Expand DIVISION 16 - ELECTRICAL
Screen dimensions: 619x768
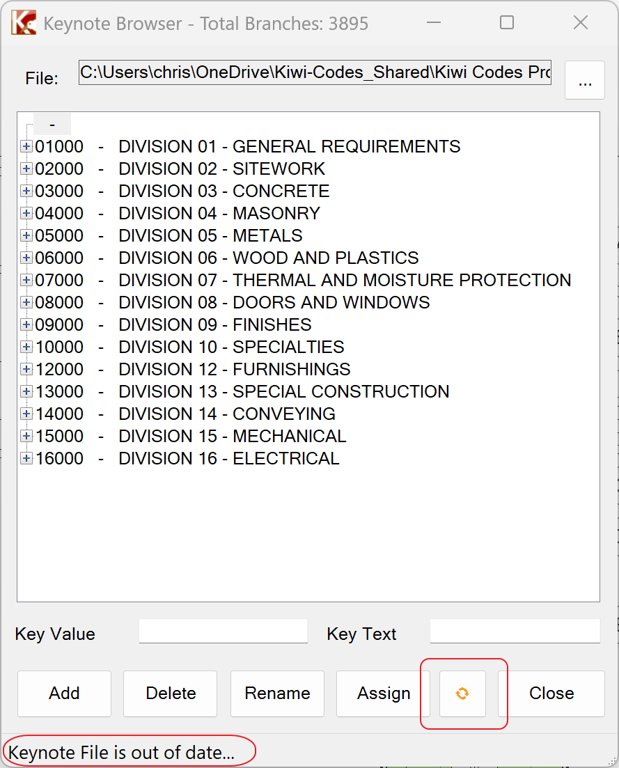(26, 458)
